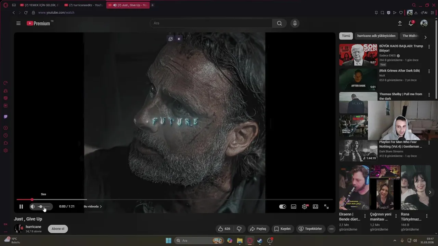Subscribe with the 'Abone ol' button
The width and height of the screenshot is (438, 246).
58,229
